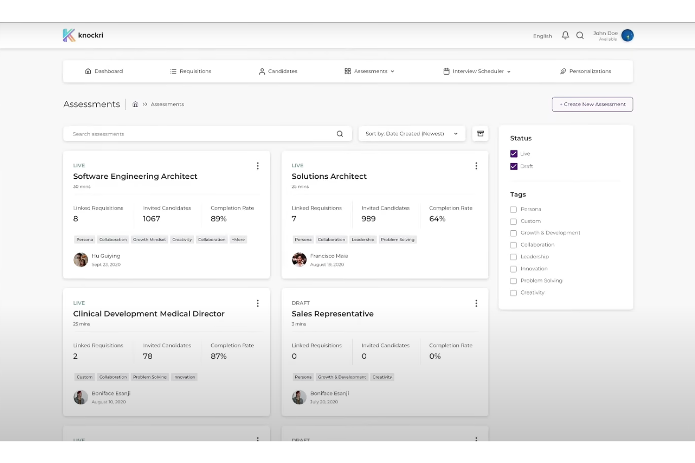695x463 pixels.
Task: Go to Candidates tab
Action: (278, 71)
